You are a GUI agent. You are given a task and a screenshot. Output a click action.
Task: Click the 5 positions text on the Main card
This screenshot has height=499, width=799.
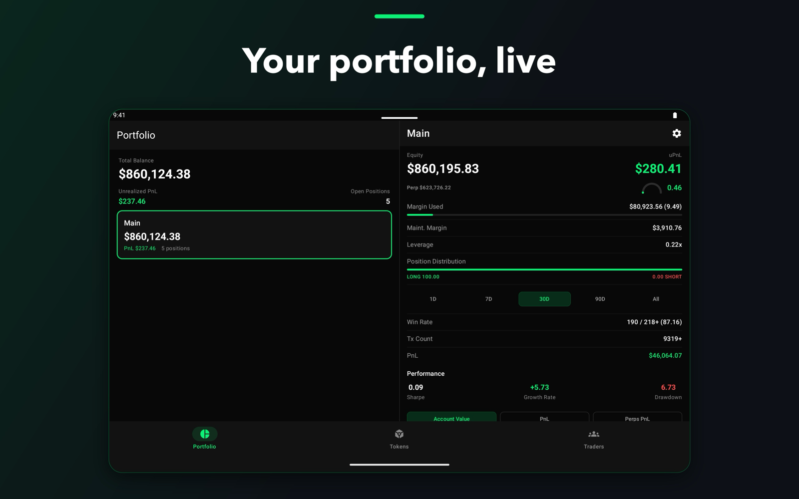click(175, 248)
